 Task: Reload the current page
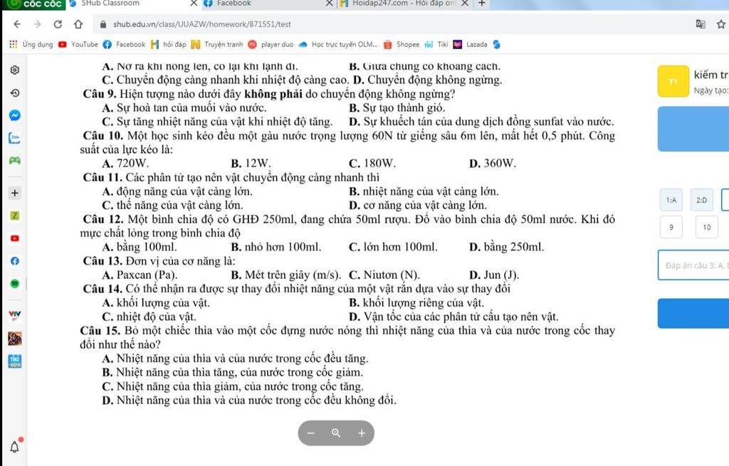pos(58,24)
